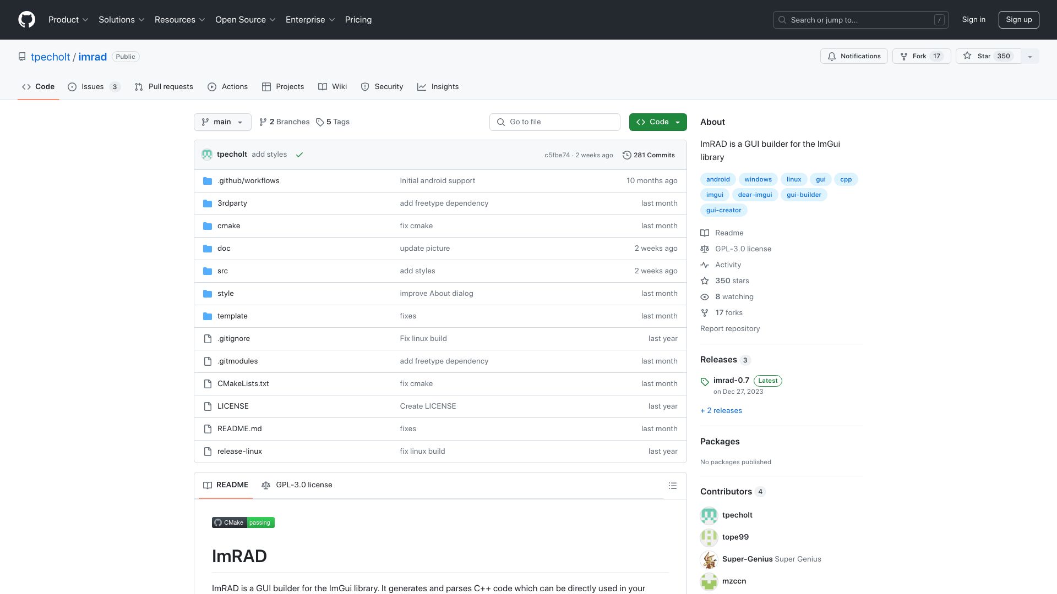This screenshot has height=594, width=1057.
Task: Open the CMake passing badge
Action: coord(243,522)
